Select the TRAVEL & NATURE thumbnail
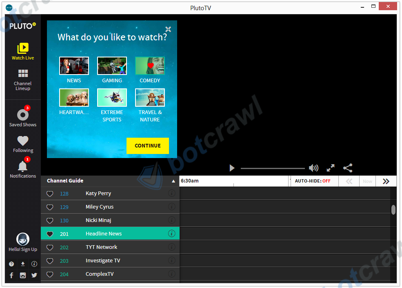The image size is (402, 288). click(150, 97)
